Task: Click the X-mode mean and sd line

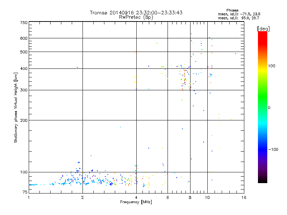Action: coord(239,18)
